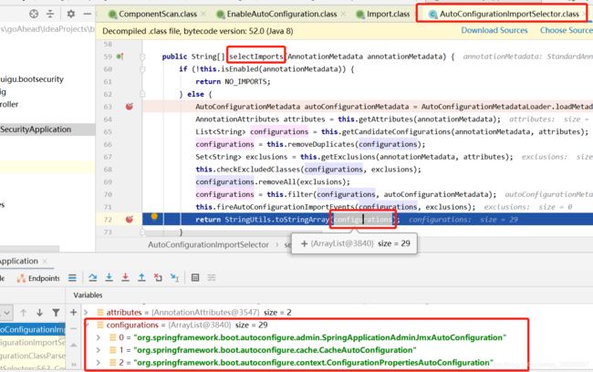Click the Trace Current Stream Chain icon
Image resolution: width=593 pixels, height=372 pixels.
point(212,278)
